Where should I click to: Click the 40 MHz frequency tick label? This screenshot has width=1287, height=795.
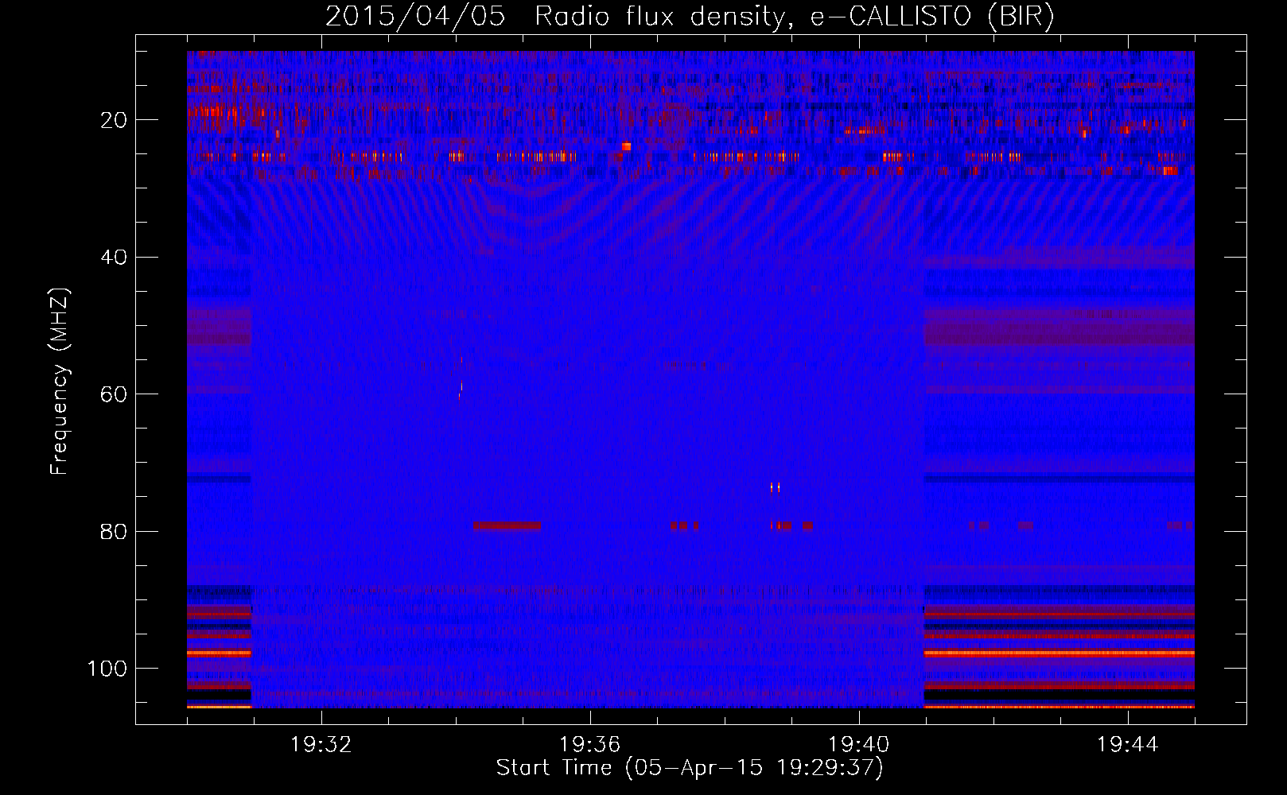(x=114, y=258)
